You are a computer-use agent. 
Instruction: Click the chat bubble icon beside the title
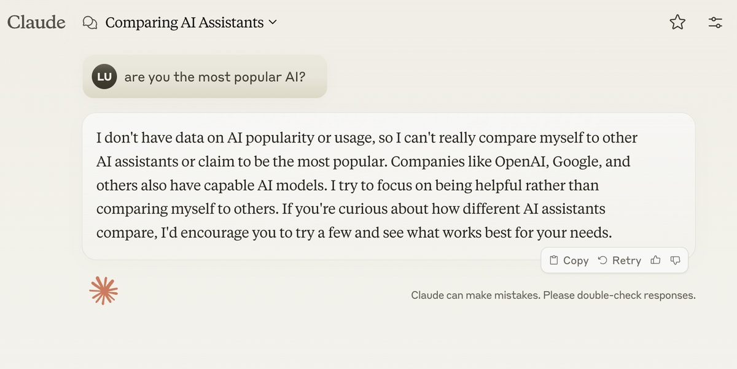pyautogui.click(x=90, y=22)
